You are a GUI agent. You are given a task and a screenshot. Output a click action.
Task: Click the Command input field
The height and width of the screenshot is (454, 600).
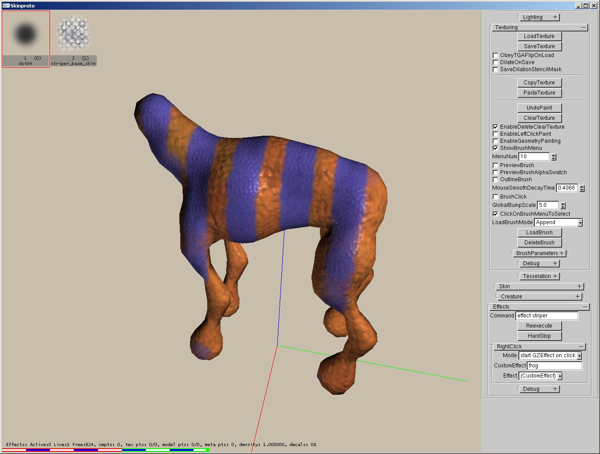click(x=547, y=316)
